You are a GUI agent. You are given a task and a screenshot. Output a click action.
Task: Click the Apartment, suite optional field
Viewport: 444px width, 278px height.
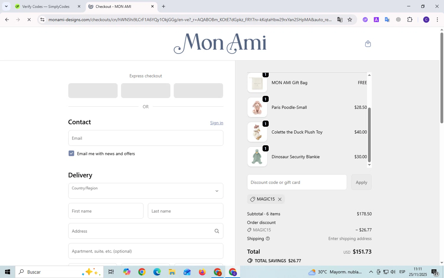click(x=146, y=251)
